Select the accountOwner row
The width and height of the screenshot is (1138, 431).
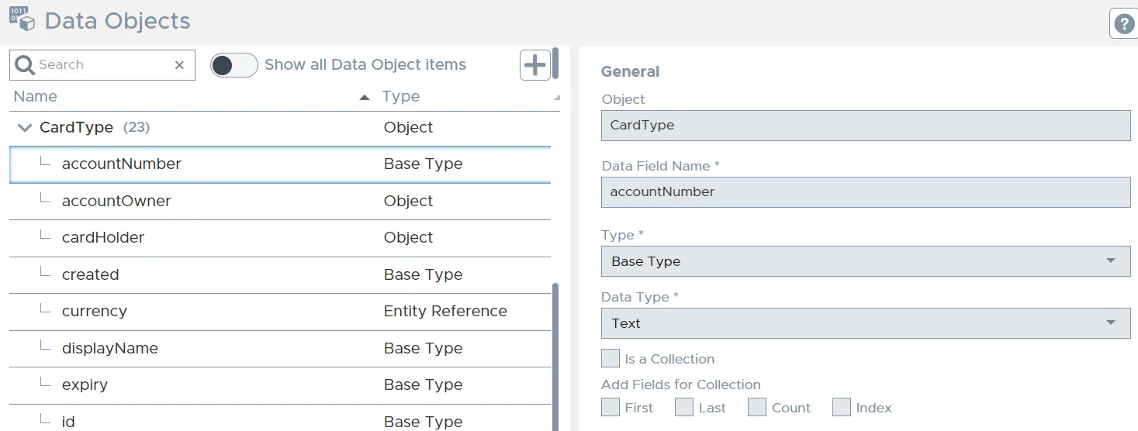(x=280, y=202)
